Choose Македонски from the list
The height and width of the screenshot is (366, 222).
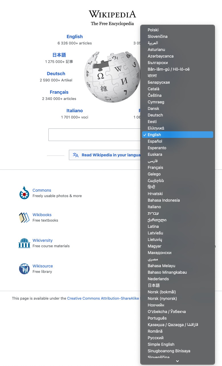pos(178,253)
